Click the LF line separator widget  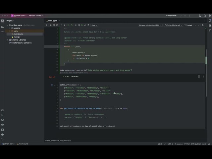165,144
